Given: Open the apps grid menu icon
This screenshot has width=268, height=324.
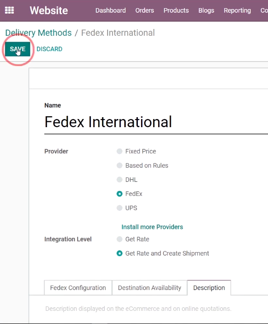Looking at the screenshot, I should (x=9, y=10).
